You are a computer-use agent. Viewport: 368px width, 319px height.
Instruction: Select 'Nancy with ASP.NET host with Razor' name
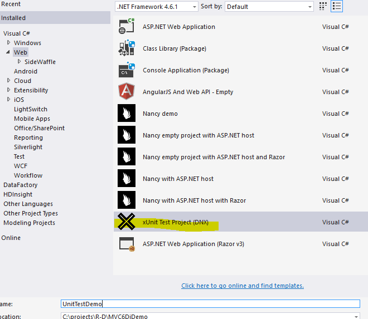point(195,200)
